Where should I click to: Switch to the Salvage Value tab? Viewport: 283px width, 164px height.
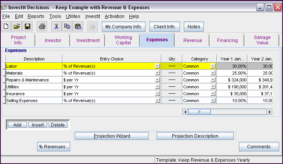(262, 40)
